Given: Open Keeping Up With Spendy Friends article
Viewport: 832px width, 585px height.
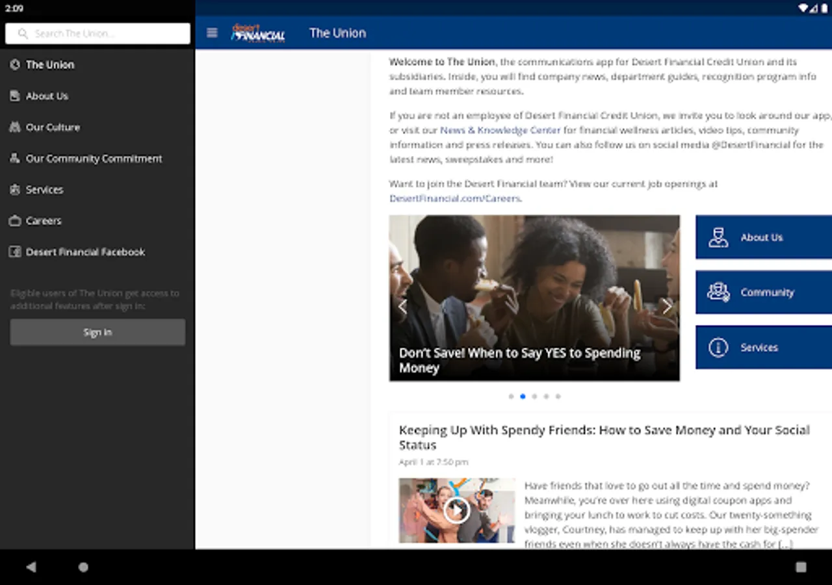Looking at the screenshot, I should pyautogui.click(x=604, y=437).
